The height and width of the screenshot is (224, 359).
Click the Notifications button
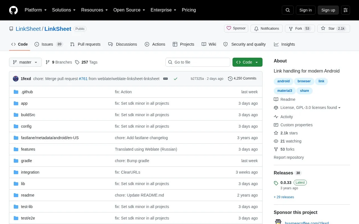(266, 29)
